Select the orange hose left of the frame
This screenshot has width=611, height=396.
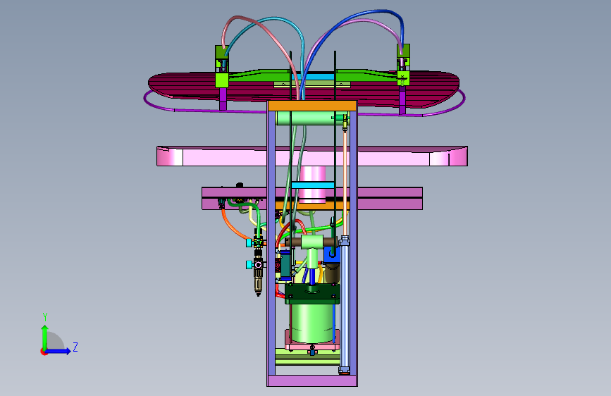pyautogui.click(x=234, y=226)
